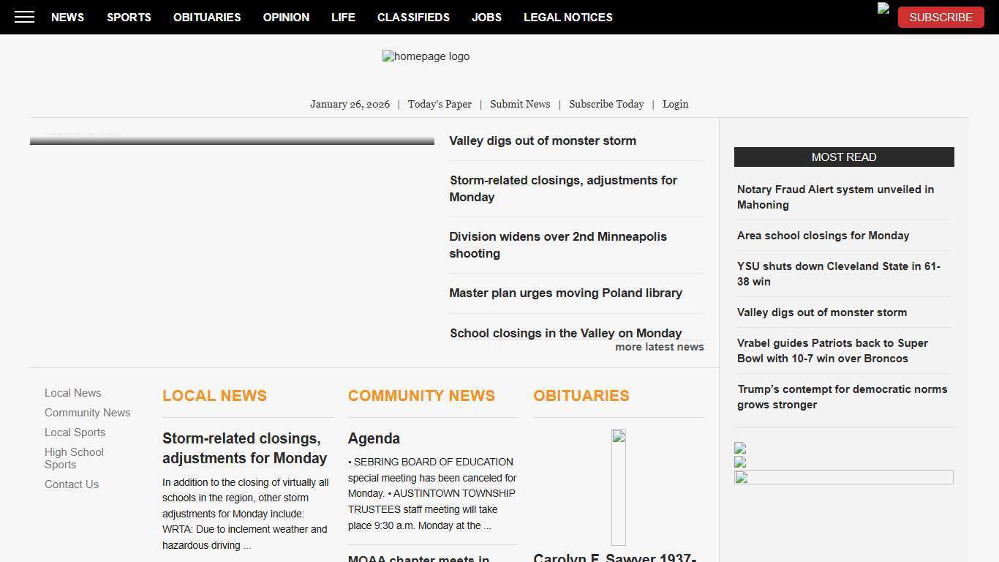Viewport: 999px width, 562px height.
Task: Click the Today's Paper link
Action: [440, 104]
